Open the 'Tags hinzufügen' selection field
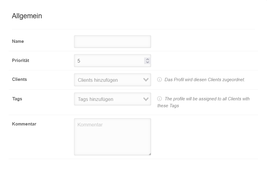Viewport: 267px width, 171px height. [x=108, y=99]
